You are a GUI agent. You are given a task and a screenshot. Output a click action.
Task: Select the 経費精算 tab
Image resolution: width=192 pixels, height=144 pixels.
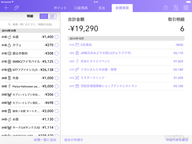[x=122, y=8]
